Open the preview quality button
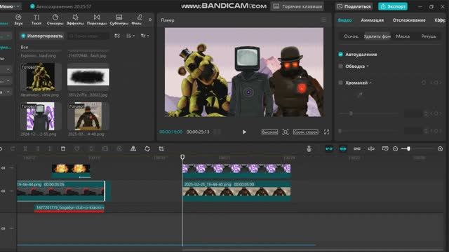The image size is (449, 252). 269,132
